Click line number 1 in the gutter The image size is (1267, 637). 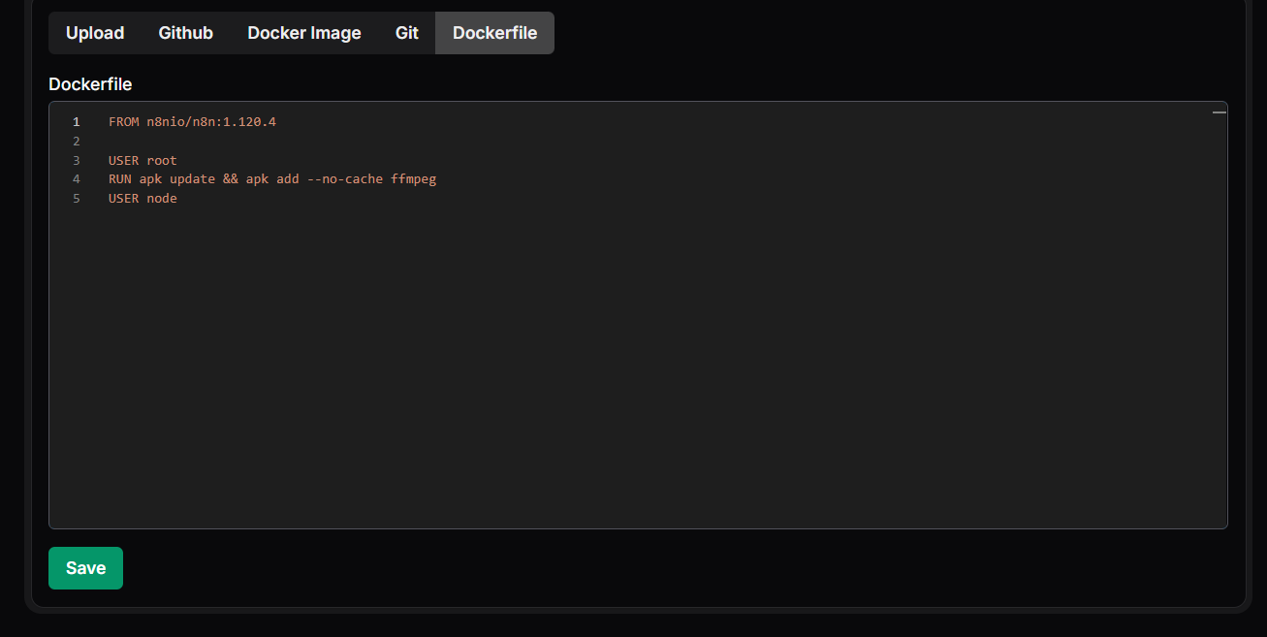point(76,122)
